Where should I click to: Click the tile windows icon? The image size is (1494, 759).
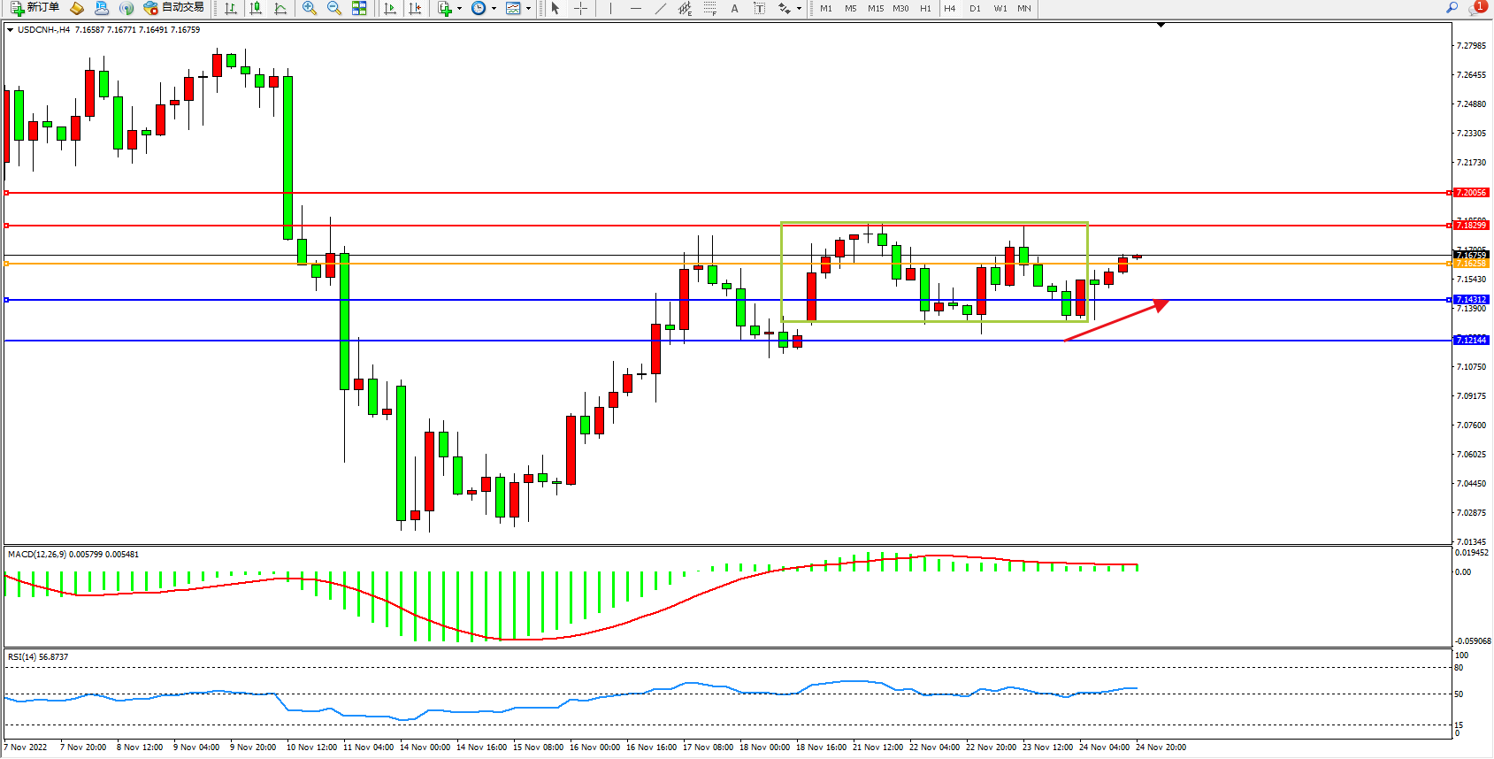359,8
